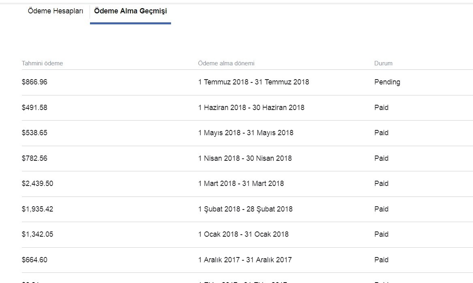Click the Paid status for Mart 2018
The width and height of the screenshot is (473, 283).
(381, 184)
